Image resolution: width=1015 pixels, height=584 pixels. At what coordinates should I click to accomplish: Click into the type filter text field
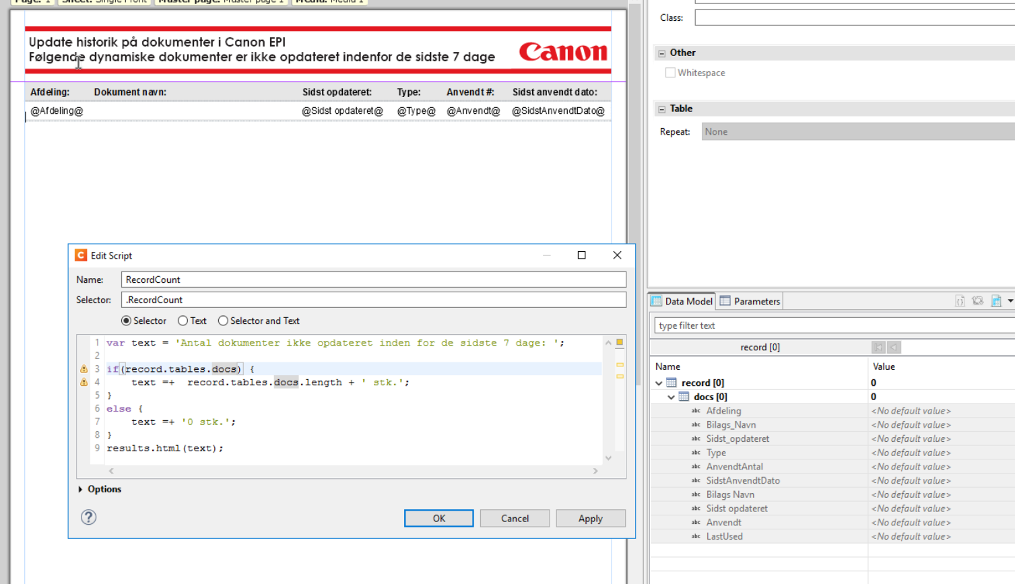[832, 325]
